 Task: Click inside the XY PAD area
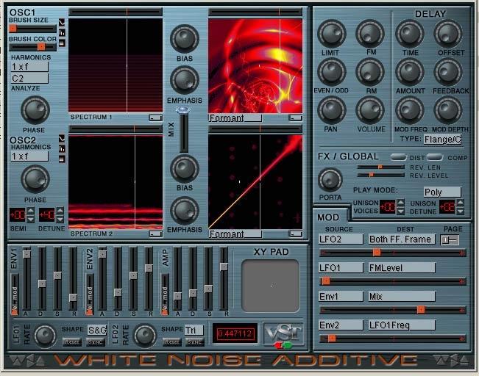pyautogui.click(x=271, y=286)
